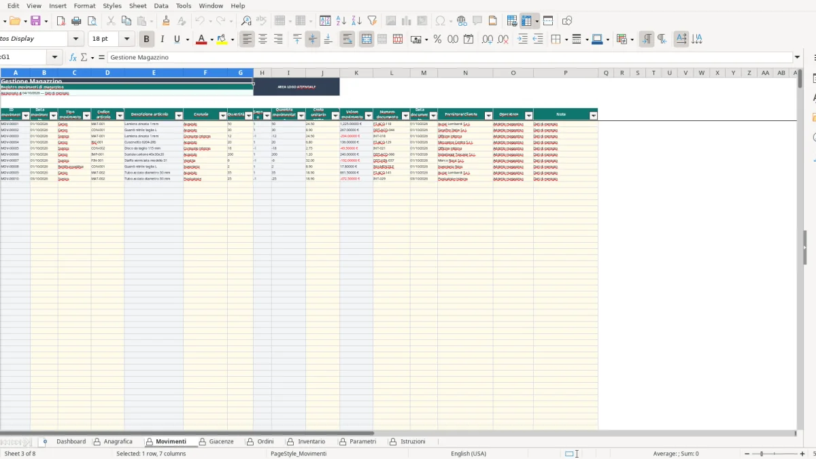Open the Causale column filter dropdown
This screenshot has height=459, width=816.
[x=222, y=116]
